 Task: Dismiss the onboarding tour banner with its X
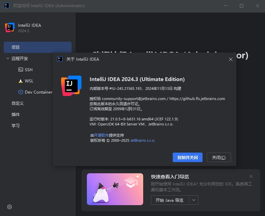pos(251,176)
